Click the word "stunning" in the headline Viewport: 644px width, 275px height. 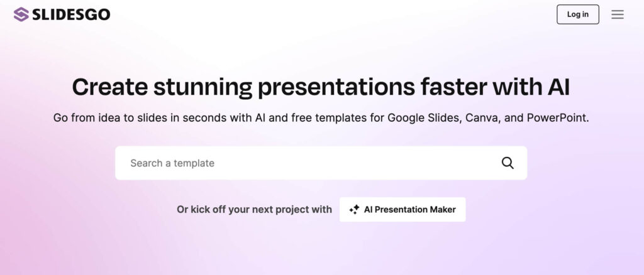click(x=203, y=88)
